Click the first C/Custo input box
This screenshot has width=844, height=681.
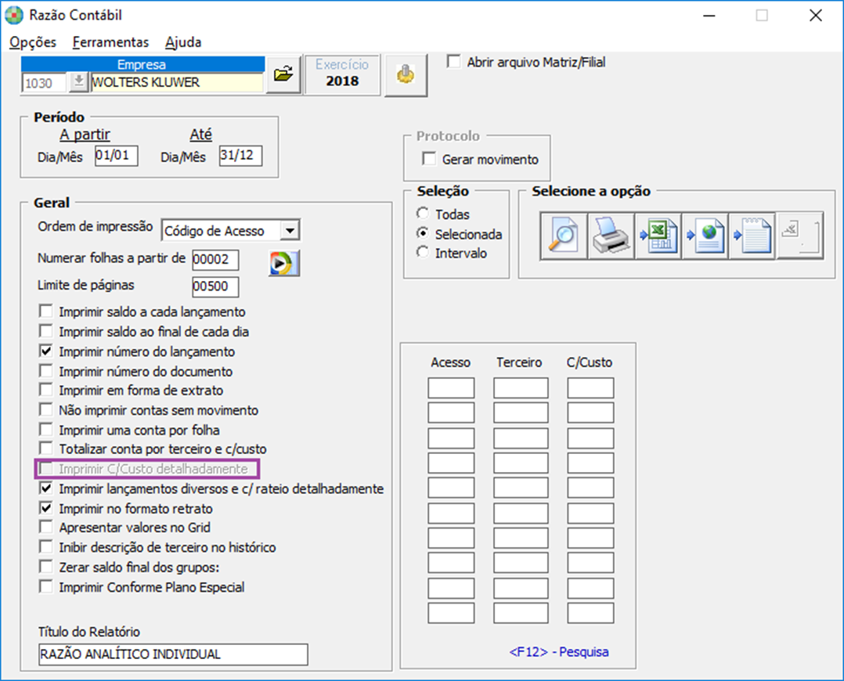pyautogui.click(x=590, y=388)
